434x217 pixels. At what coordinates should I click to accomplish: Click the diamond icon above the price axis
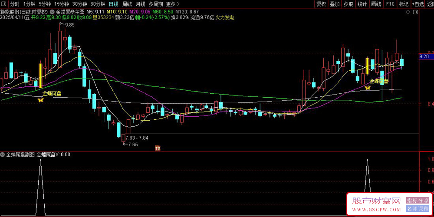(x=408, y=12)
